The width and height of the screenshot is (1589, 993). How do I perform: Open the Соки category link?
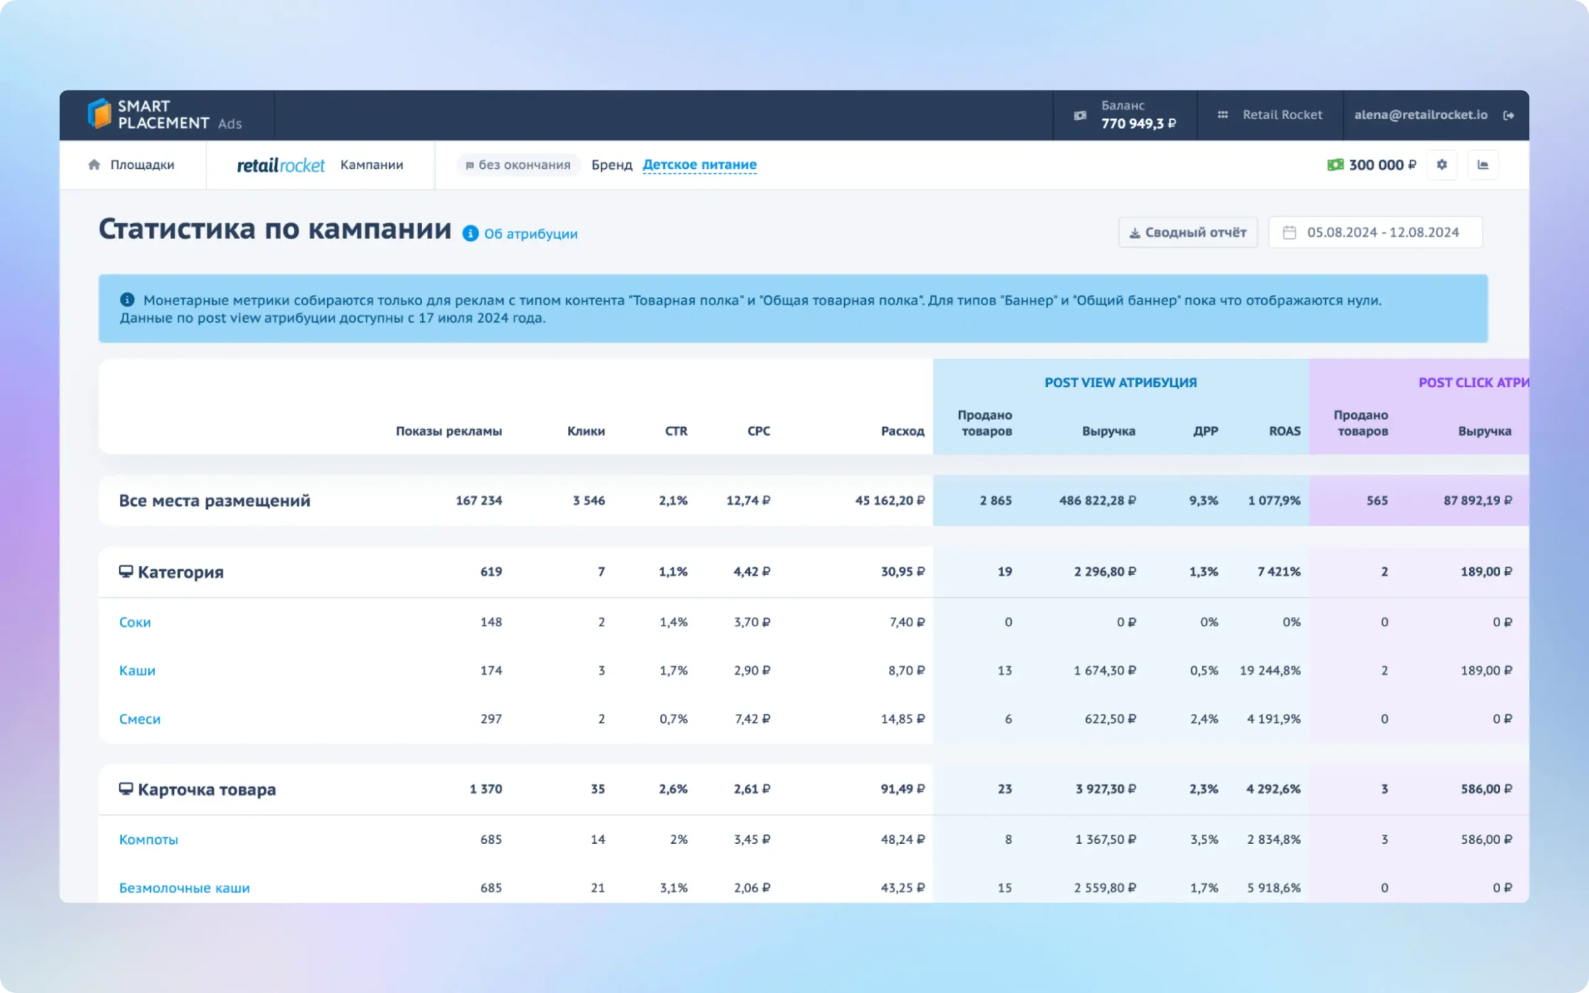(135, 622)
